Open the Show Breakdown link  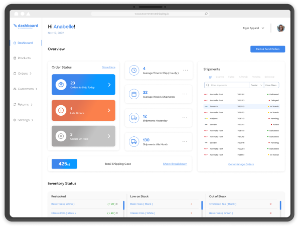(x=175, y=164)
